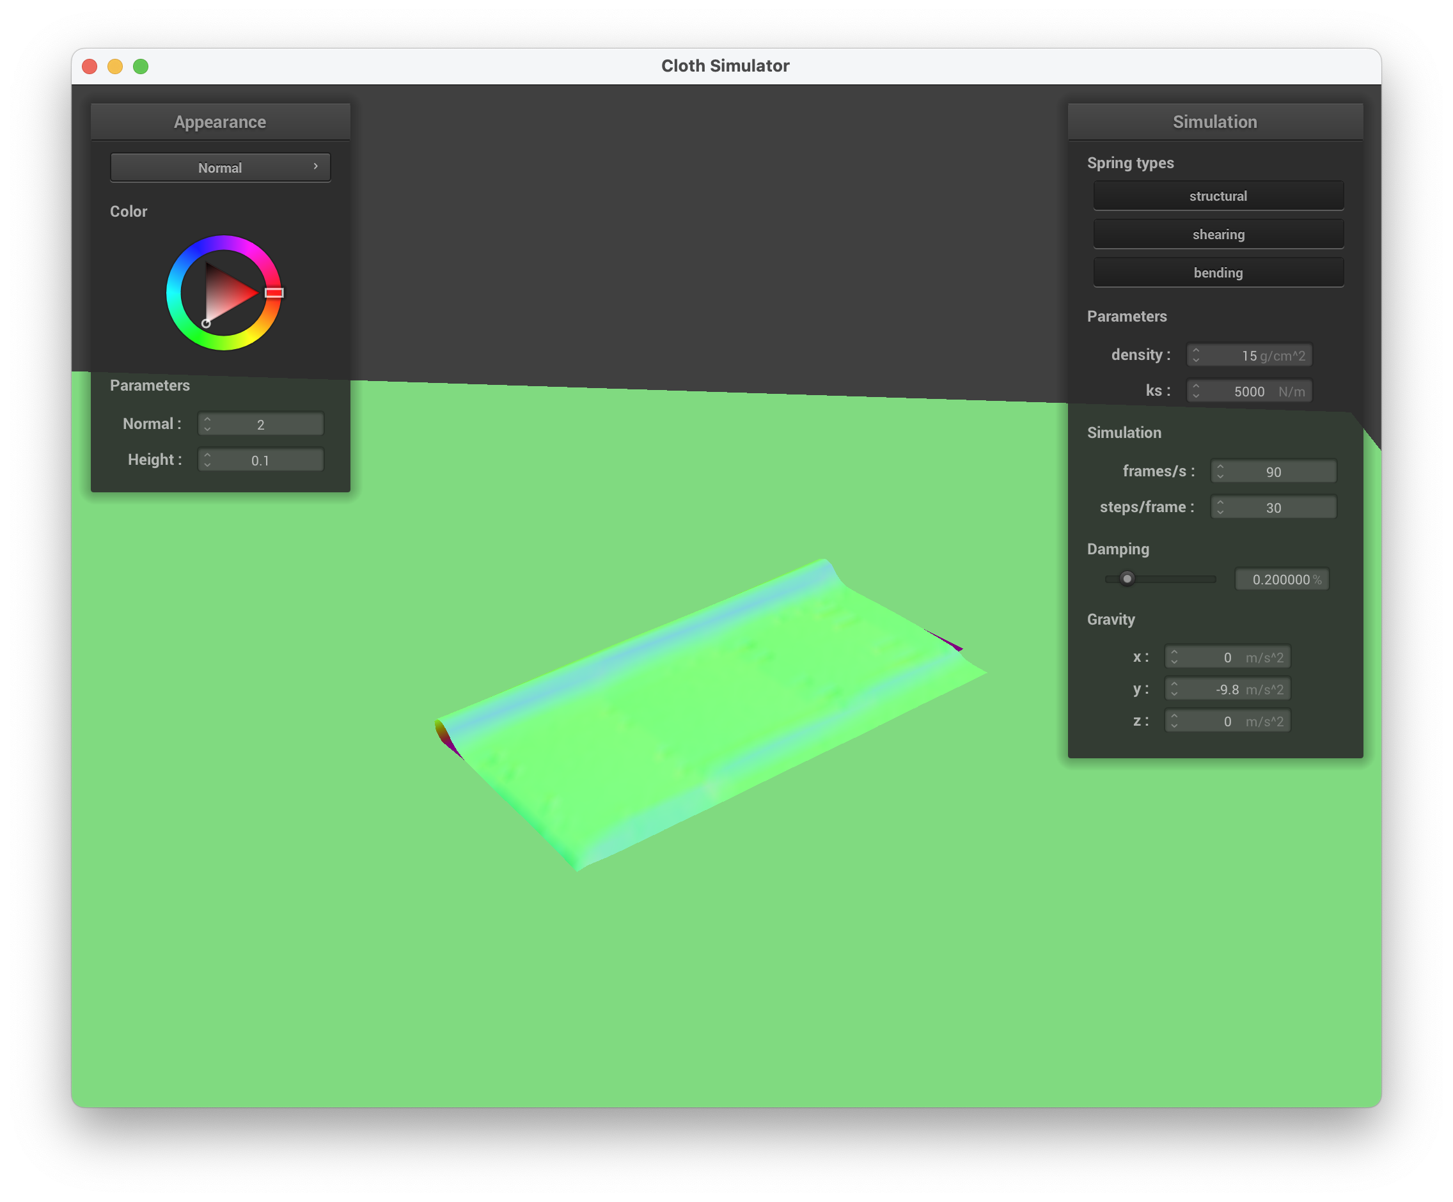Click the damping percentage value field
The width and height of the screenshot is (1453, 1202).
1281,579
